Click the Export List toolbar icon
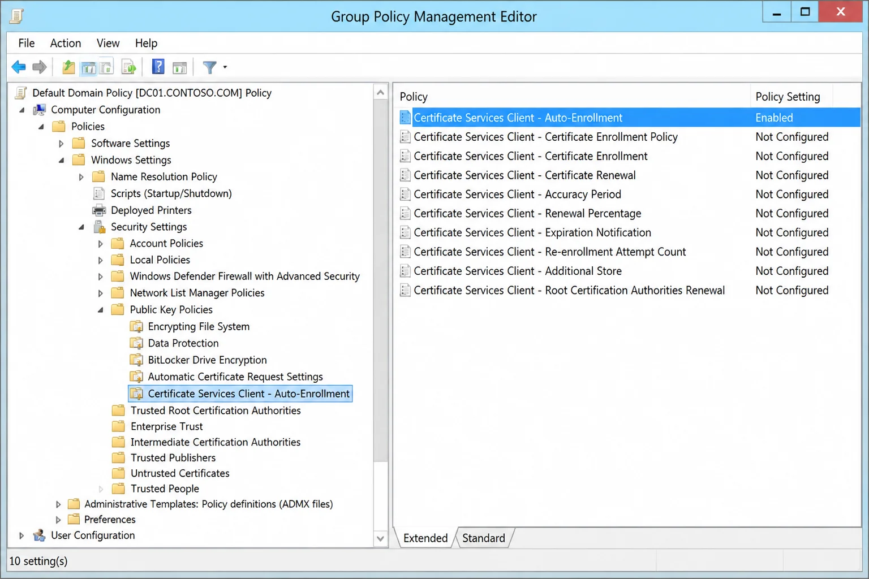Viewport: 869px width, 579px height. coord(129,67)
